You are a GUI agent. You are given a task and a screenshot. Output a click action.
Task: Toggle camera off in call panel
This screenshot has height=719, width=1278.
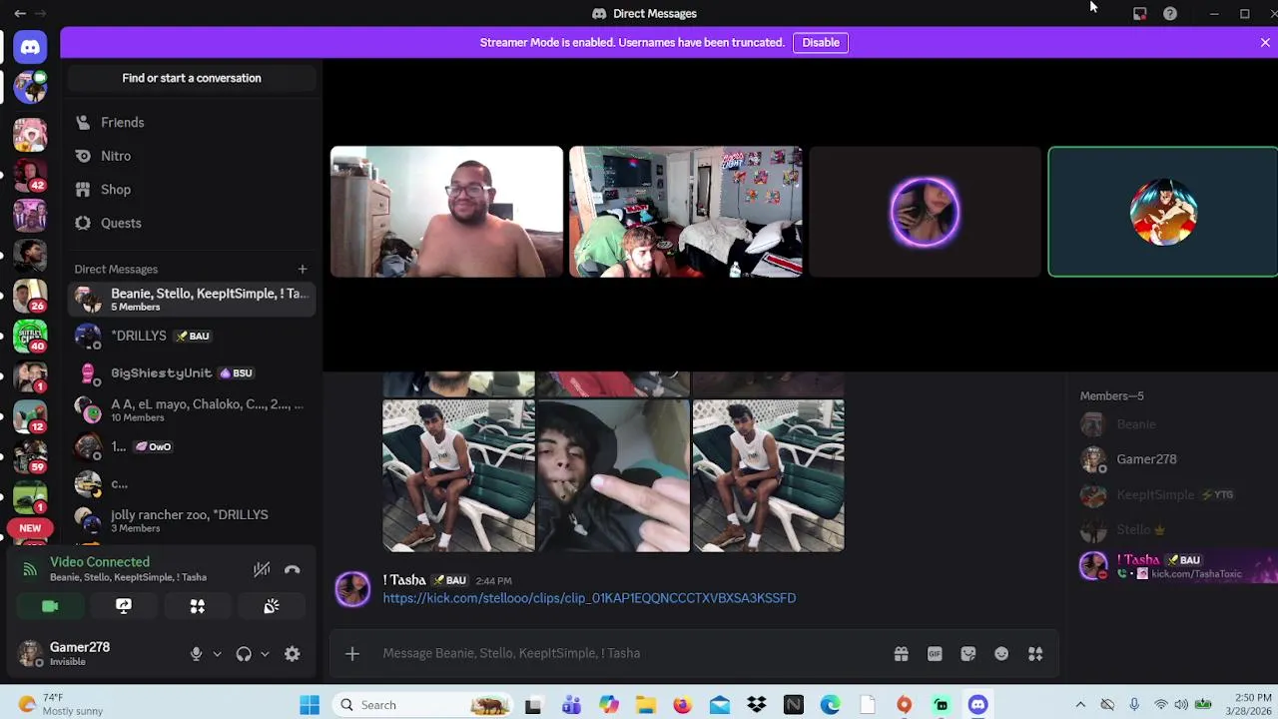tap(50, 606)
